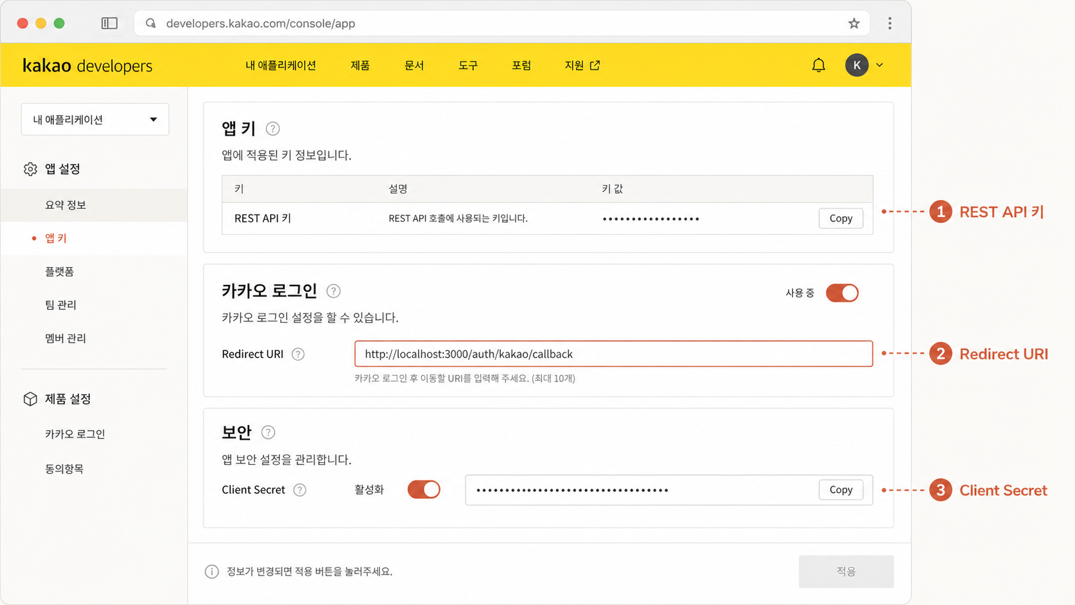1075x605 pixels.
Task: Select 카카오 로그인 in sidebar
Action: (x=75, y=434)
